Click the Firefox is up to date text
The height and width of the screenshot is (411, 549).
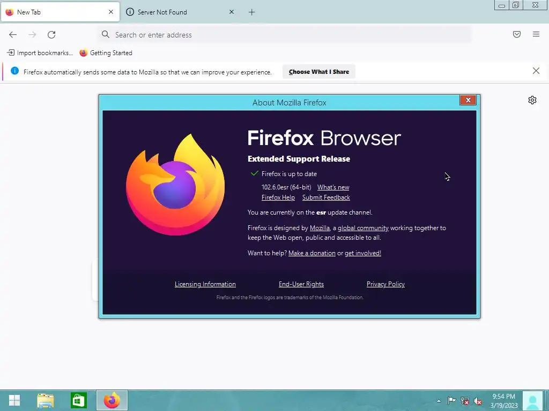click(x=289, y=174)
